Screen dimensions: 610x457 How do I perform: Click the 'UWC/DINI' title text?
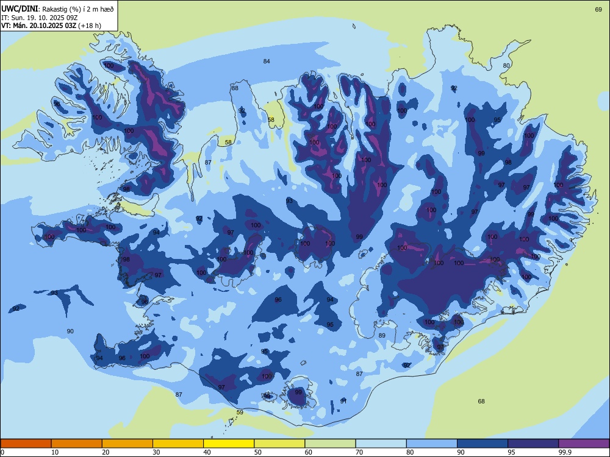[x=20, y=9]
